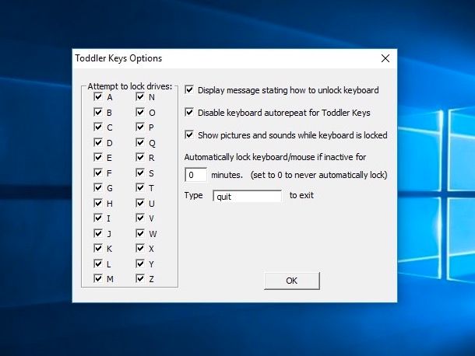Viewport: 475px width, 356px height.
Task: Uncheck Show pictures and sounds option
Action: [x=189, y=134]
